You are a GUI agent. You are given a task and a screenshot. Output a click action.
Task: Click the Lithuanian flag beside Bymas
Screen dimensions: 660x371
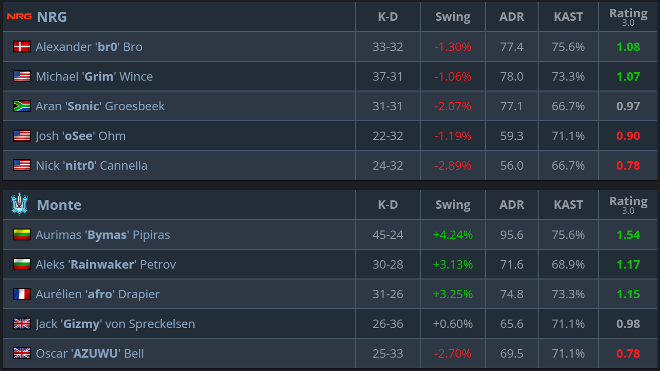(x=22, y=235)
